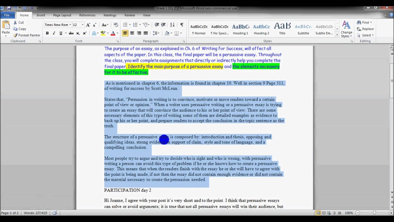This screenshot has height=222, width=394.
Task: Switch to the Page Layout tab
Action: (62, 15)
